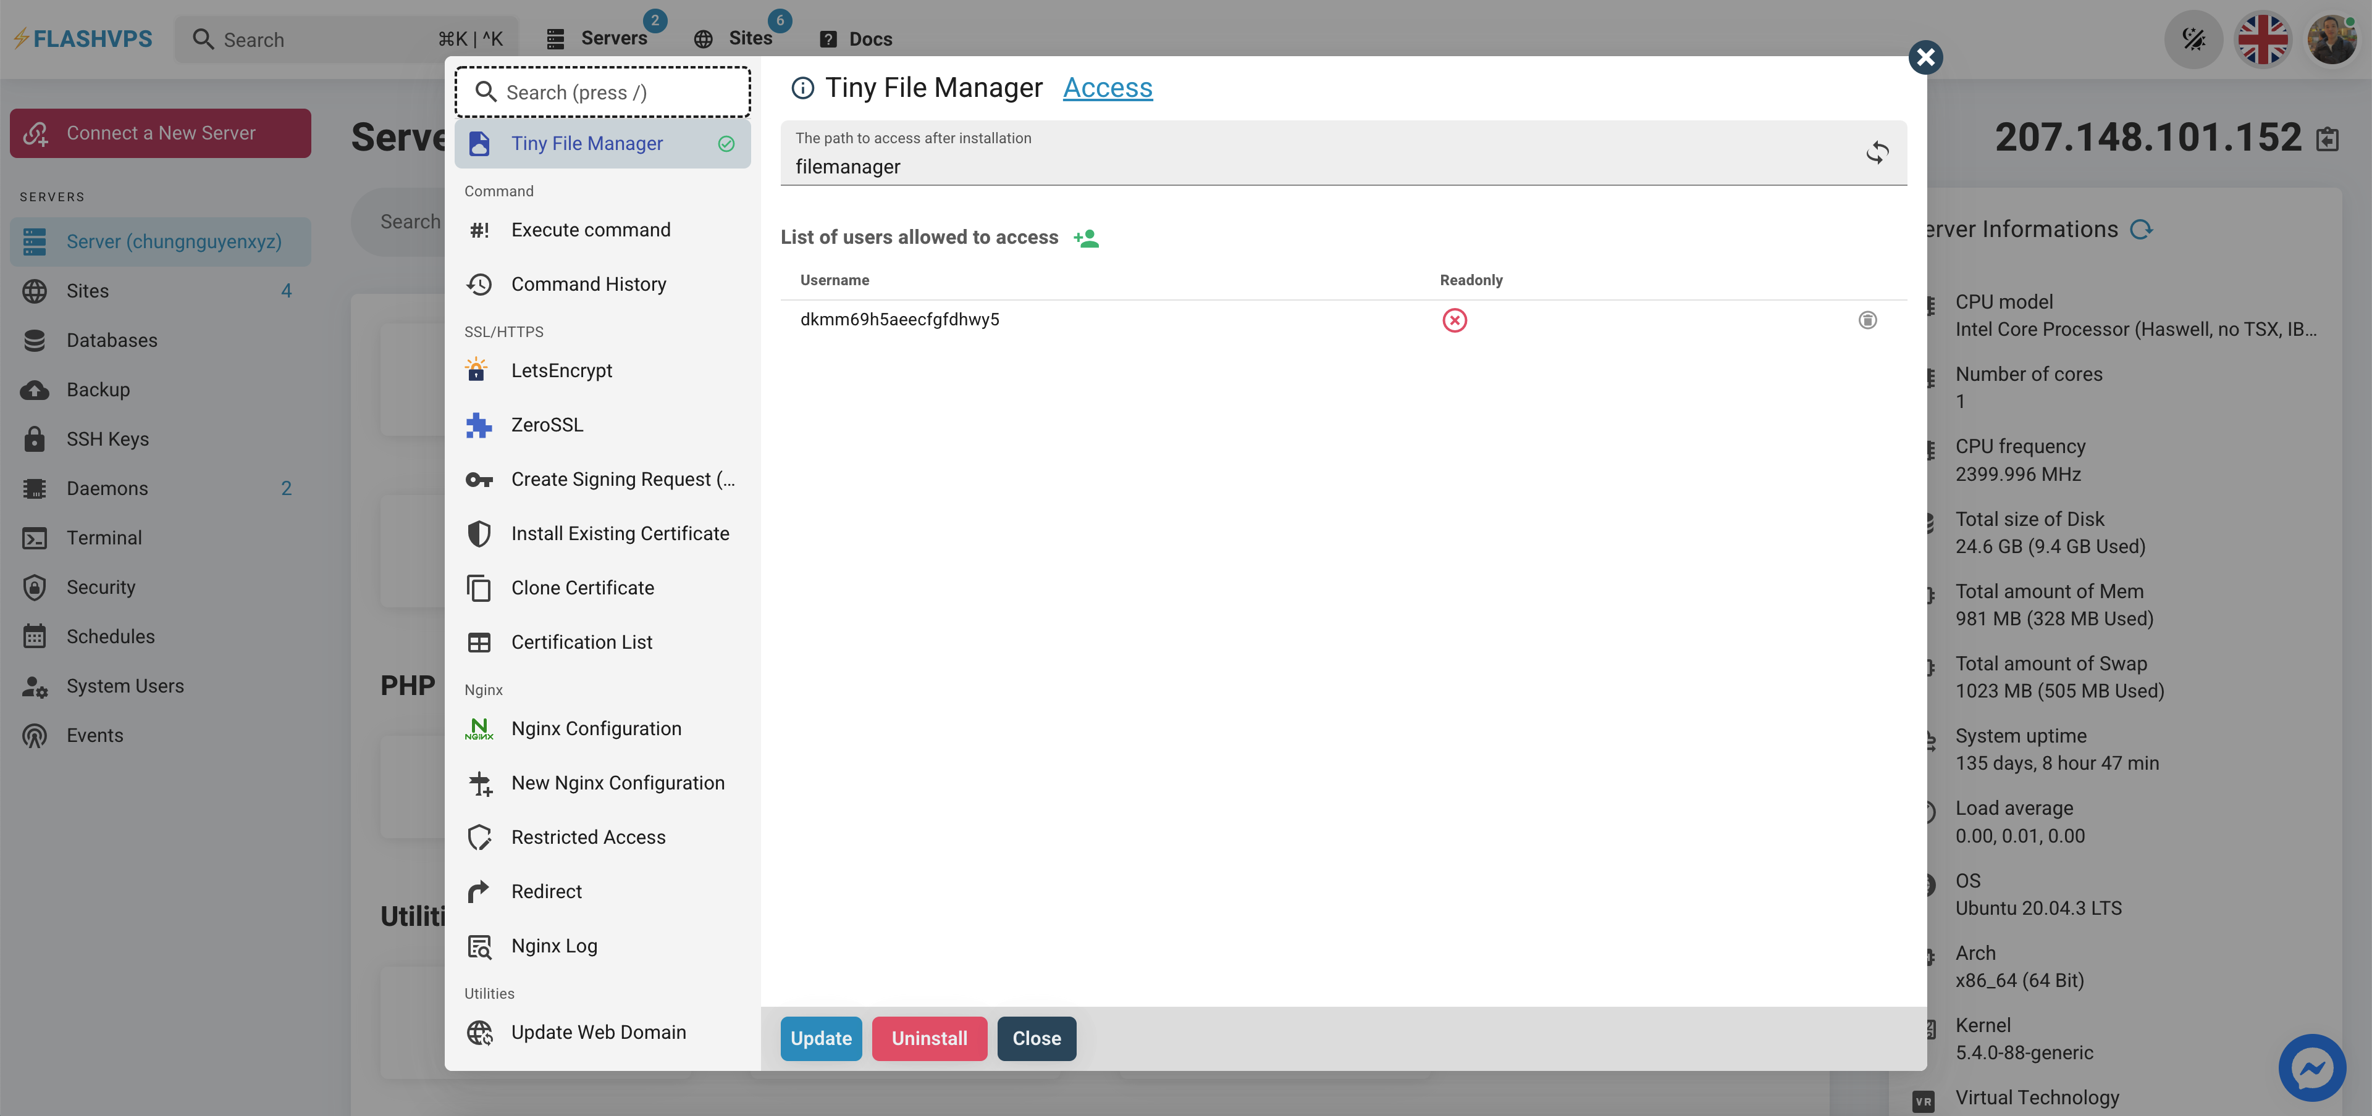The image size is (2372, 1116).
Task: Open the language selector flag
Action: 2263,39
